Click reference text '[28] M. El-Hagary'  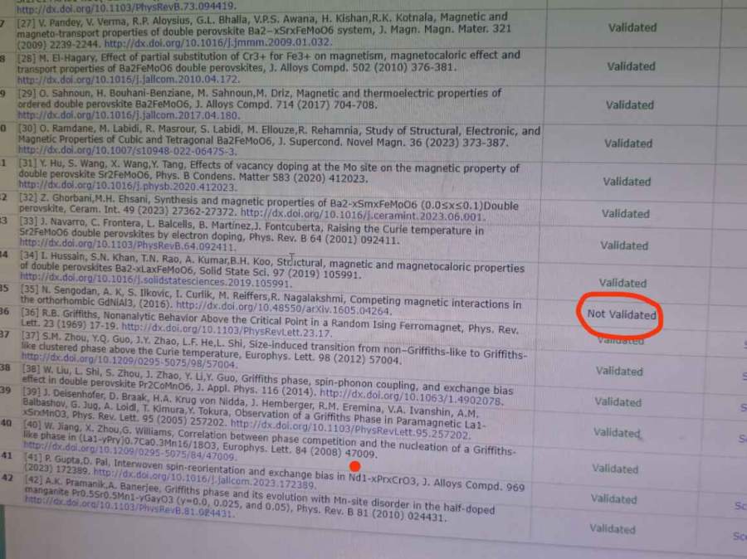57,58
